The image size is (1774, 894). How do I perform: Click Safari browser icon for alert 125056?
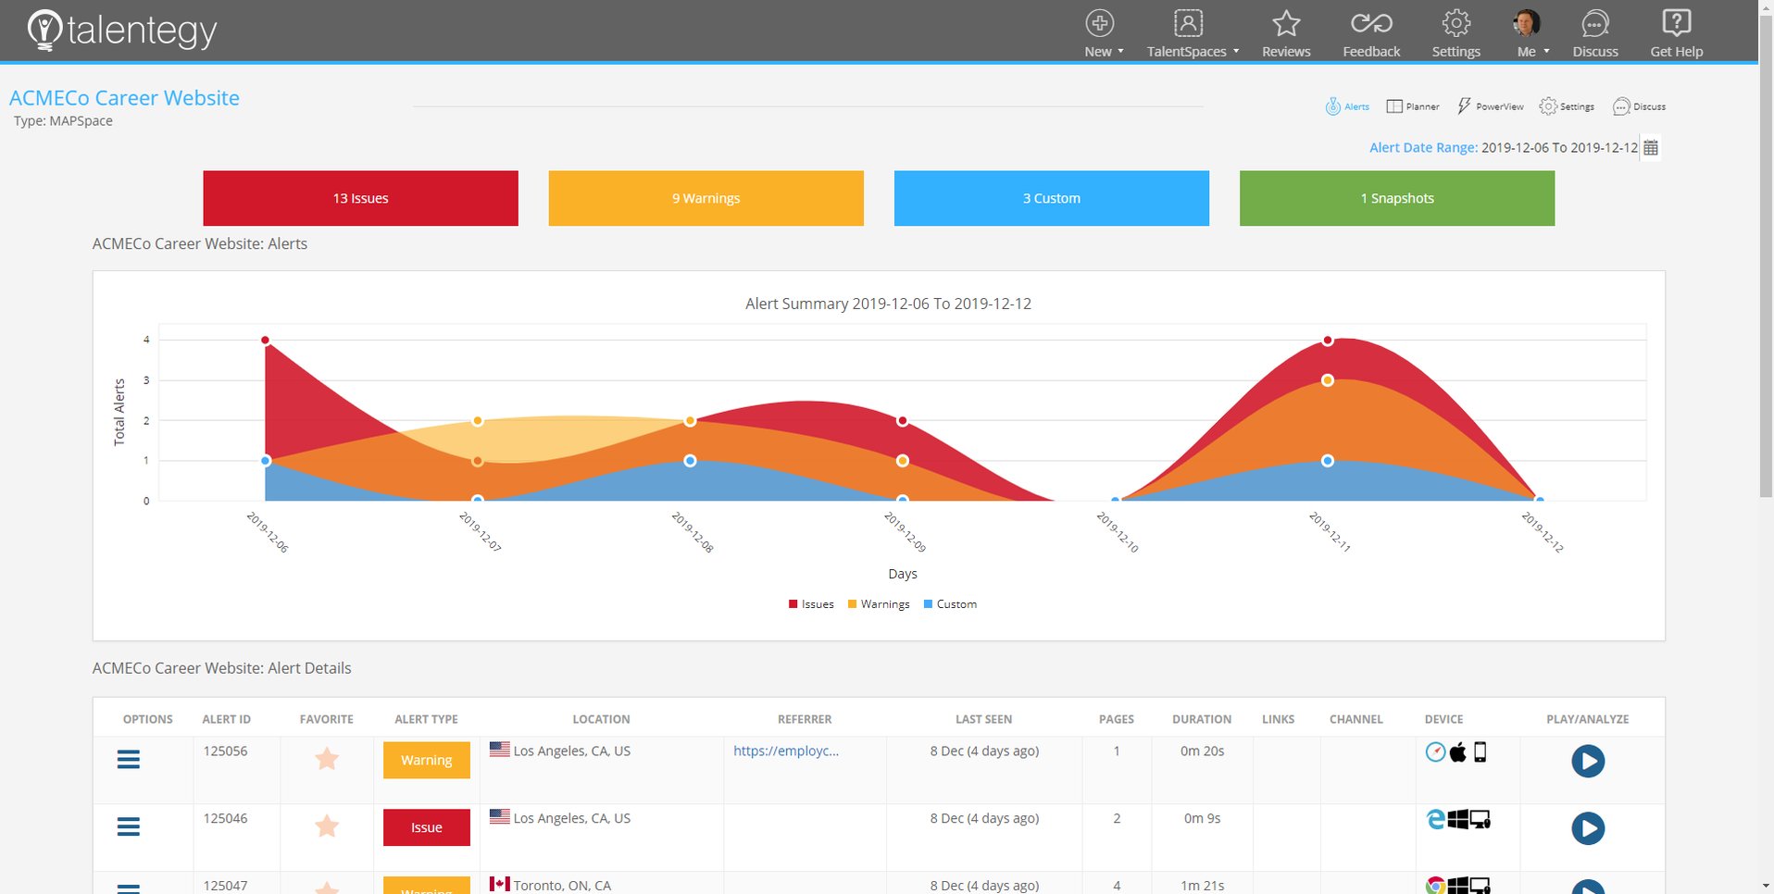[1435, 751]
